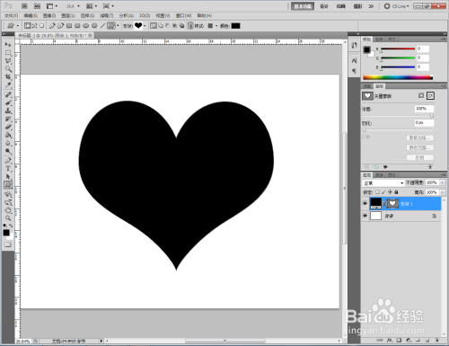The height and width of the screenshot is (346, 449).
Task: Choose Ellipse shape in options bar
Action: tap(86, 26)
